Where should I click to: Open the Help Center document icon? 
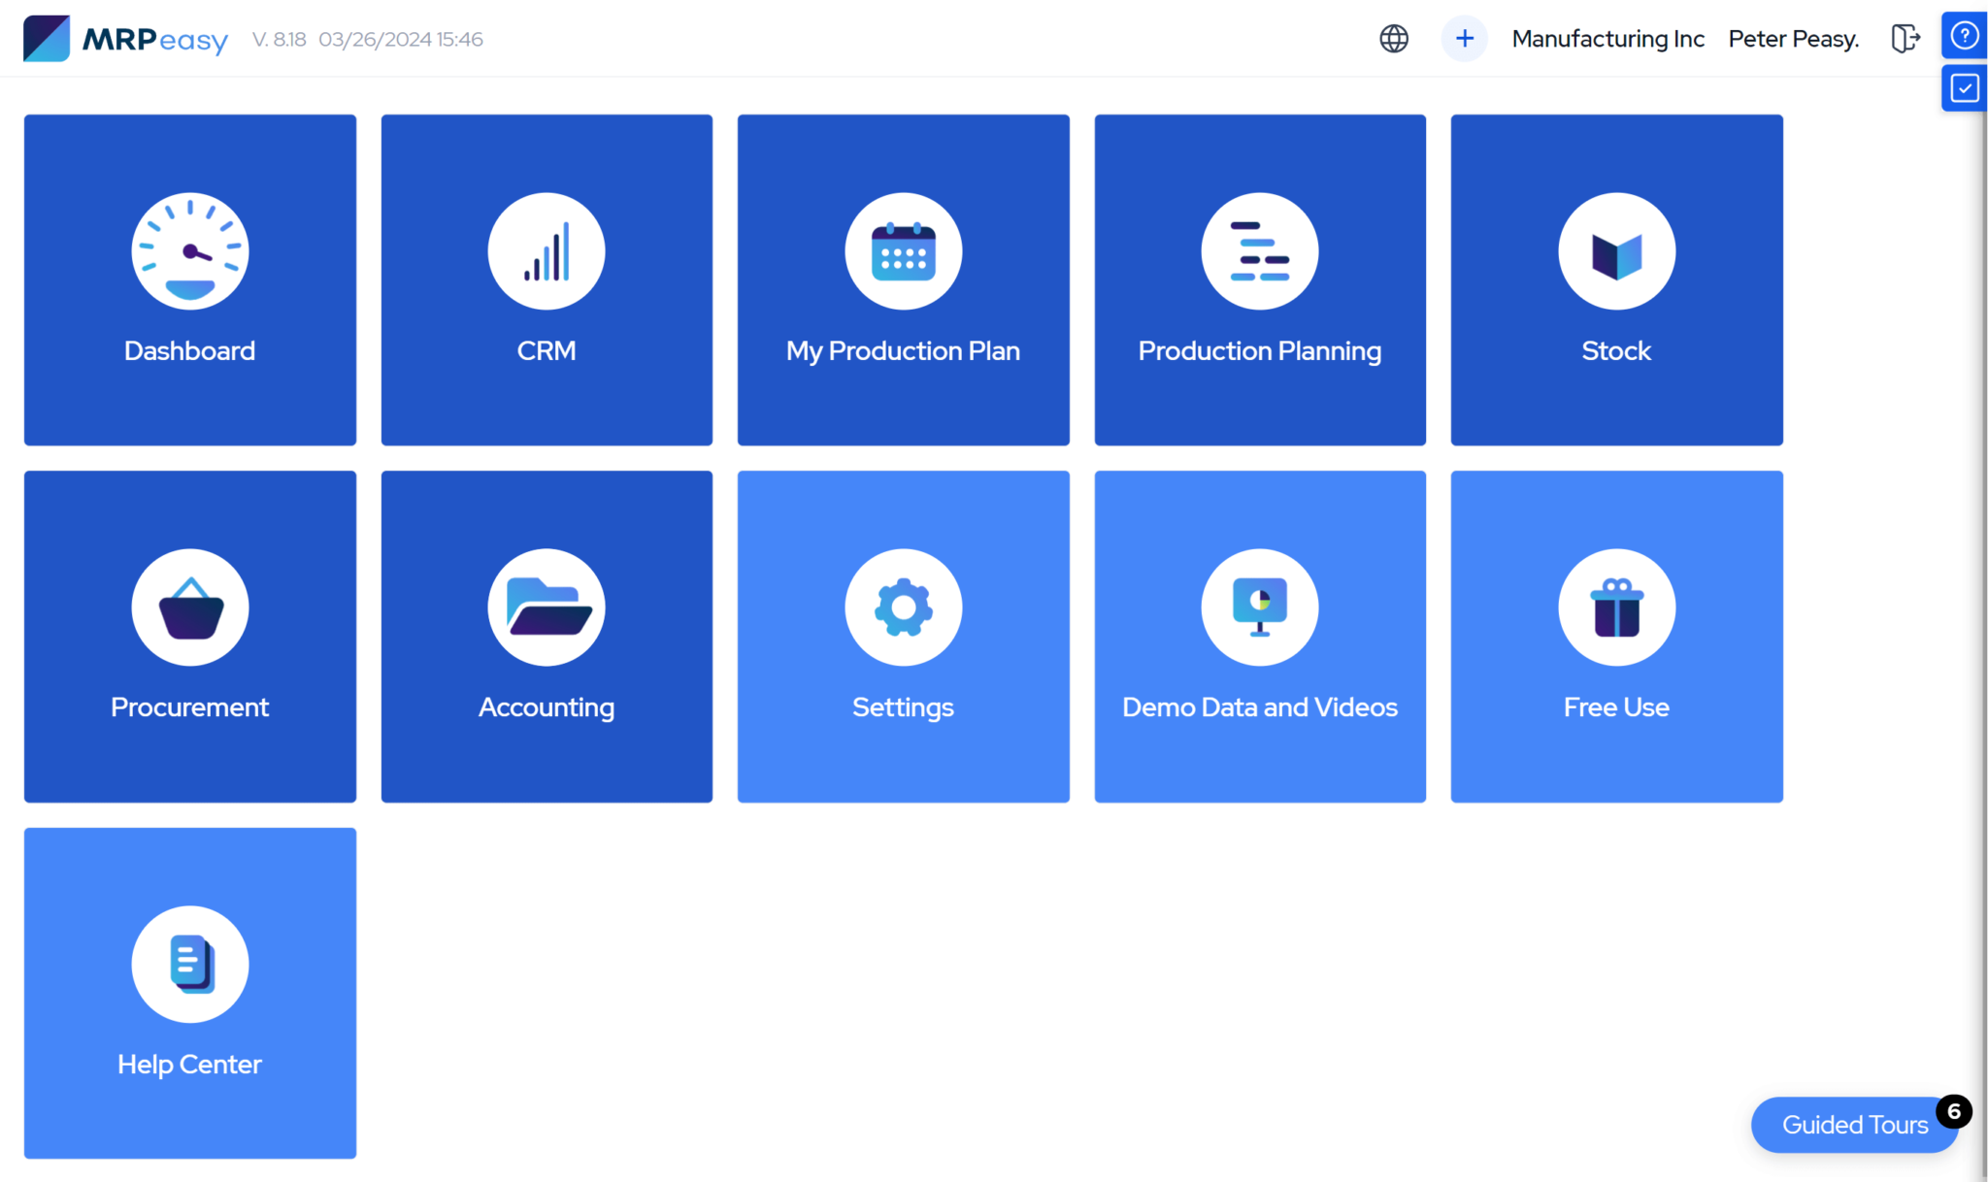click(x=190, y=964)
